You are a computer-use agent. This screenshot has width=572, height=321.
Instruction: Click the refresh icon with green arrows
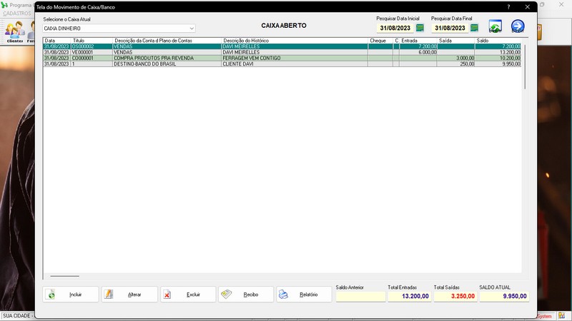point(495,26)
